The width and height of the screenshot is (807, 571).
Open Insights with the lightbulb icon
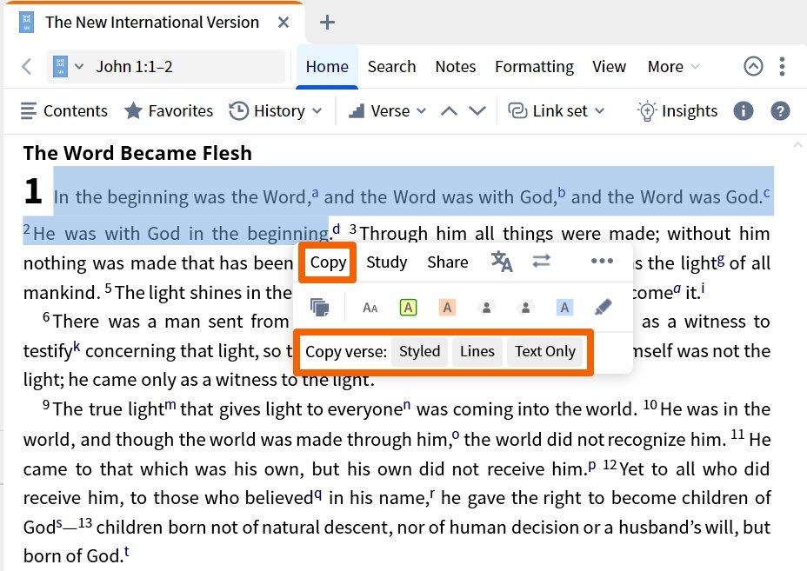point(677,110)
